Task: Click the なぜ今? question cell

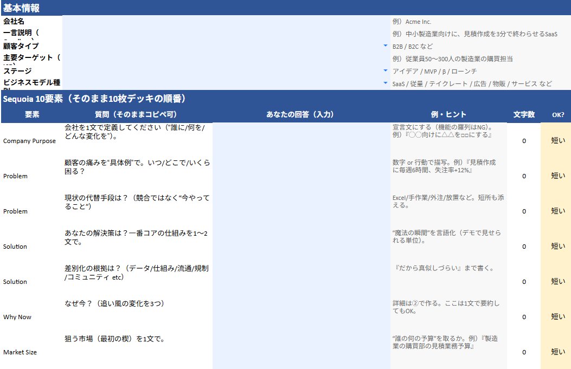Action: 137,317
